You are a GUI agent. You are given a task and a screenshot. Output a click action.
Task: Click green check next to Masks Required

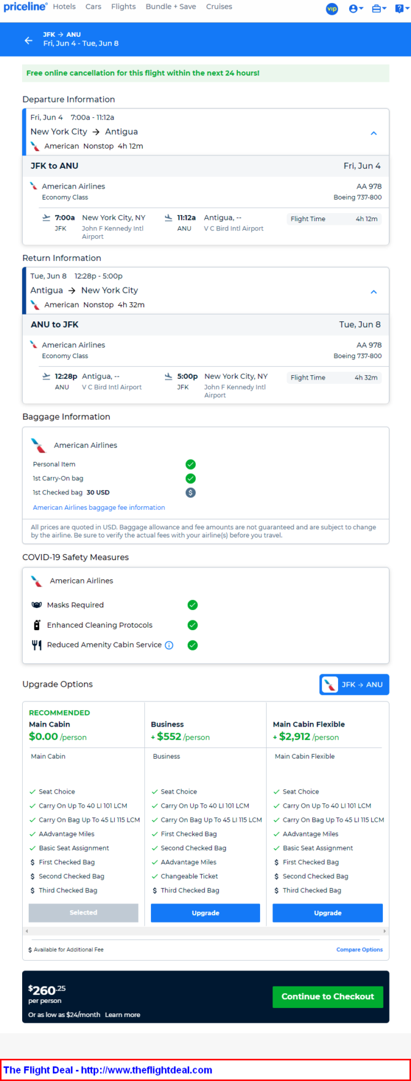coord(193,605)
